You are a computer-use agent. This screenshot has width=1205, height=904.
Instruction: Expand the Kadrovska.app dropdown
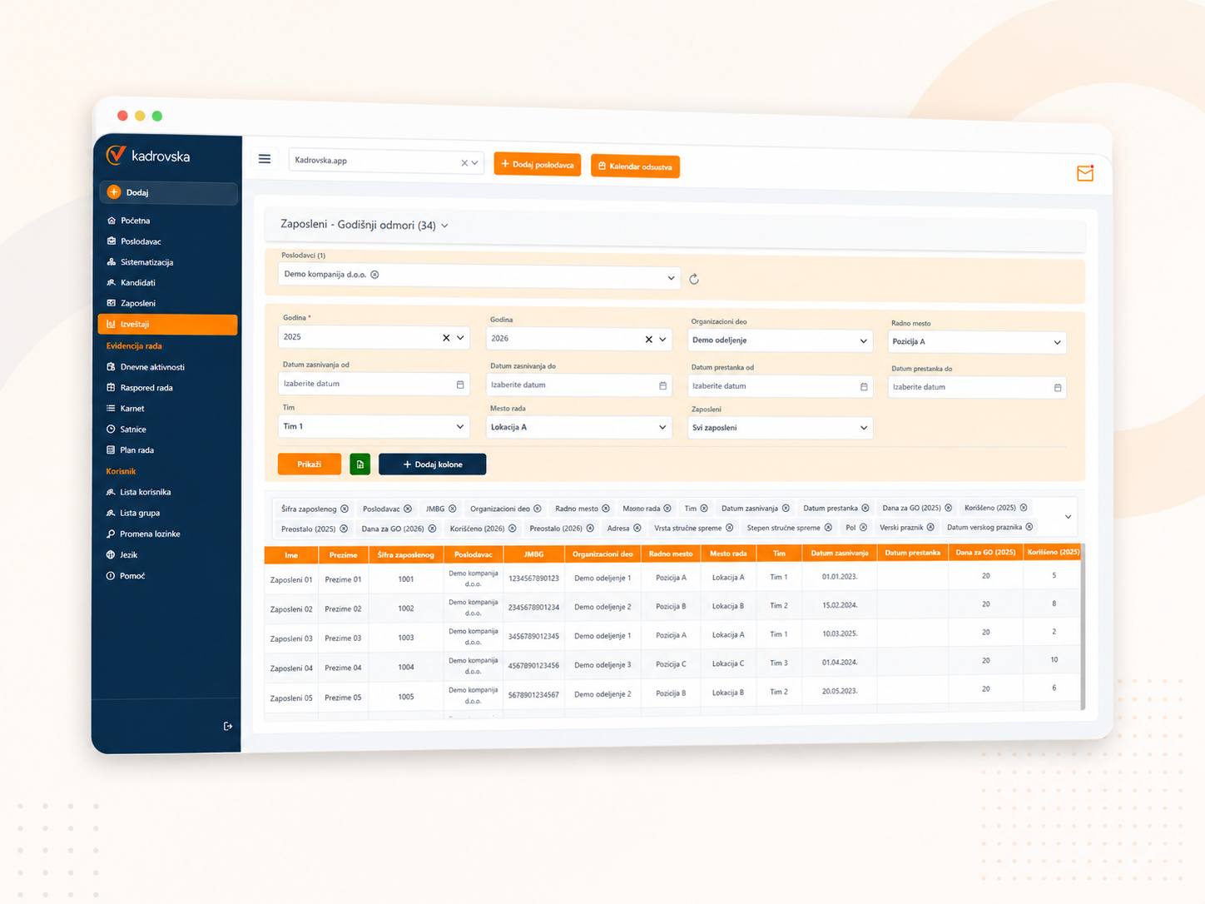click(x=475, y=163)
